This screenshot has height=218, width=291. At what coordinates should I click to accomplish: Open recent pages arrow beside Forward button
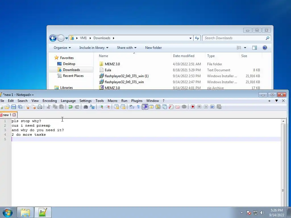[66, 38]
